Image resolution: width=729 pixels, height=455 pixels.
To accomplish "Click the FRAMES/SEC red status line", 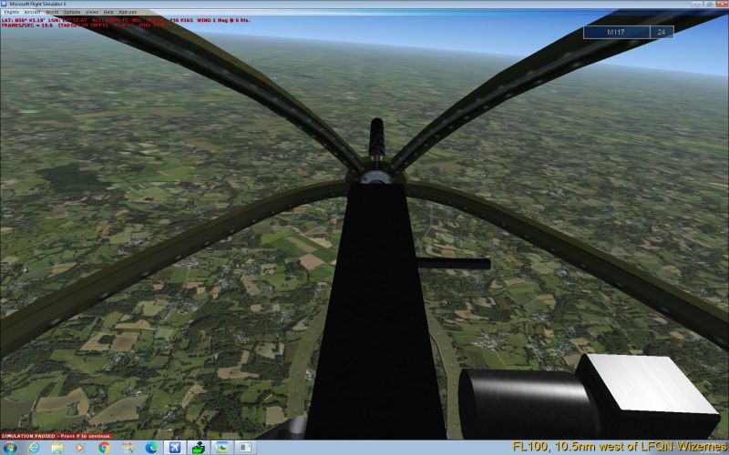I will tap(83, 25).
